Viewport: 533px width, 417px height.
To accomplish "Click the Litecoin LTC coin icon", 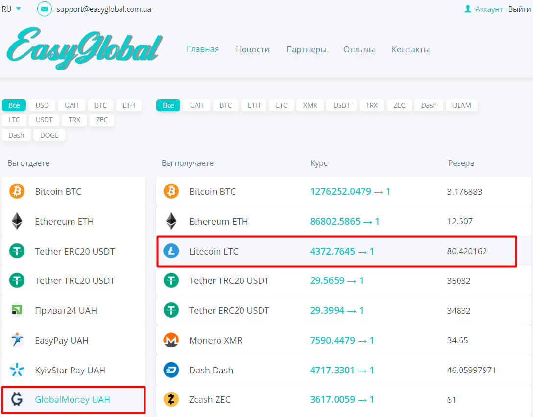I will point(171,252).
